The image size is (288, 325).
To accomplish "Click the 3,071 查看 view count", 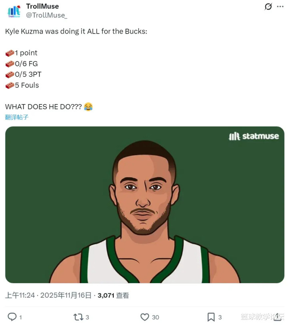I will point(113,295).
